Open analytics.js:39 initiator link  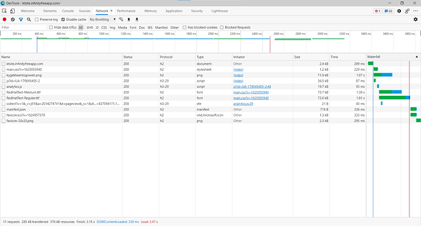(x=243, y=104)
